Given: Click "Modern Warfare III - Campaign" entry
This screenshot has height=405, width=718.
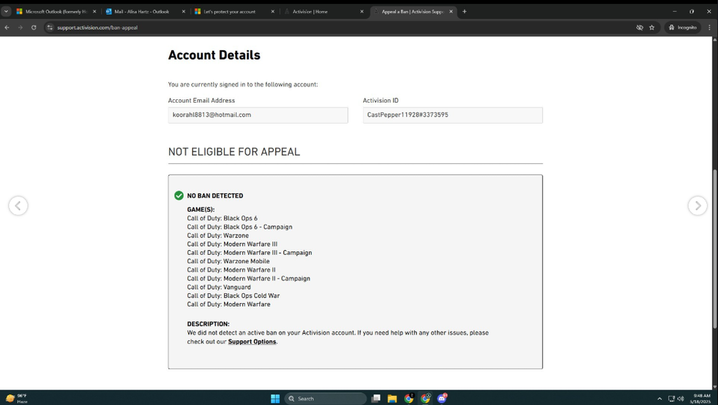Looking at the screenshot, I should click(249, 253).
